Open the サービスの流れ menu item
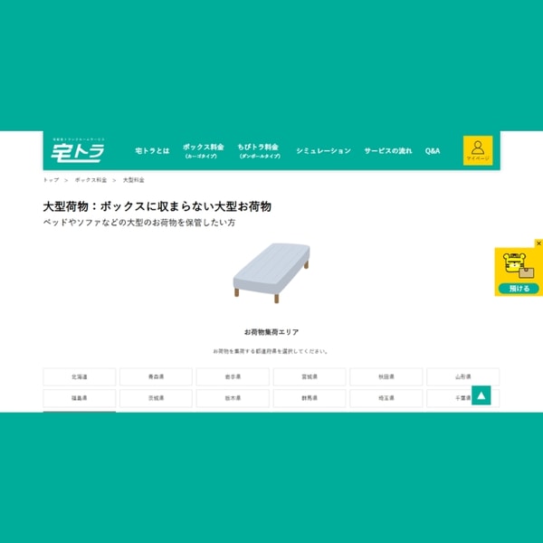The image size is (543, 543). tap(388, 151)
